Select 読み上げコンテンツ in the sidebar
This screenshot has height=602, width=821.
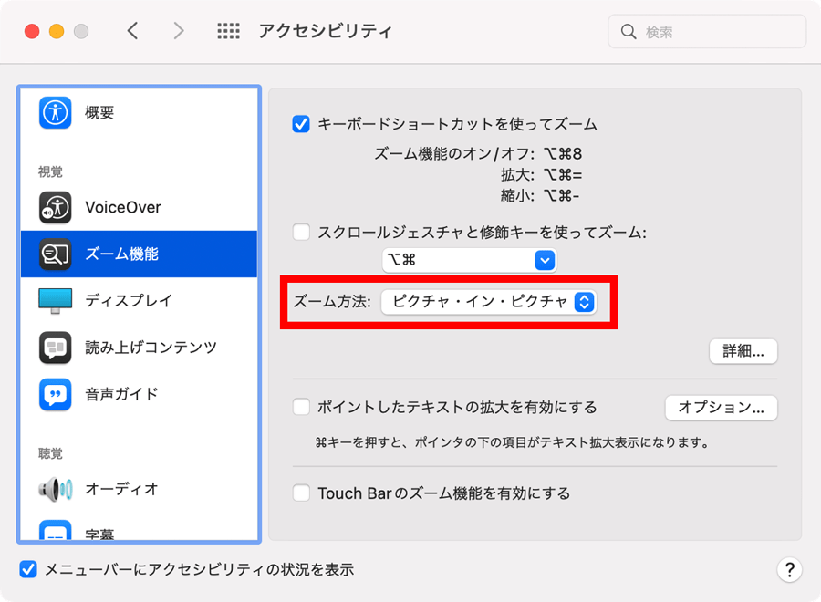coord(139,348)
